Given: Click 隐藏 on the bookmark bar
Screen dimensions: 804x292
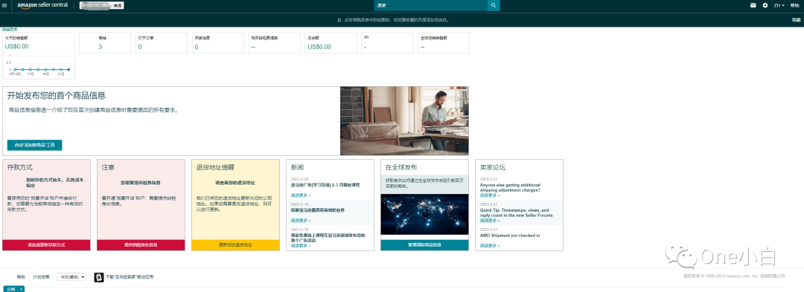Looking at the screenshot, I should click(x=796, y=20).
